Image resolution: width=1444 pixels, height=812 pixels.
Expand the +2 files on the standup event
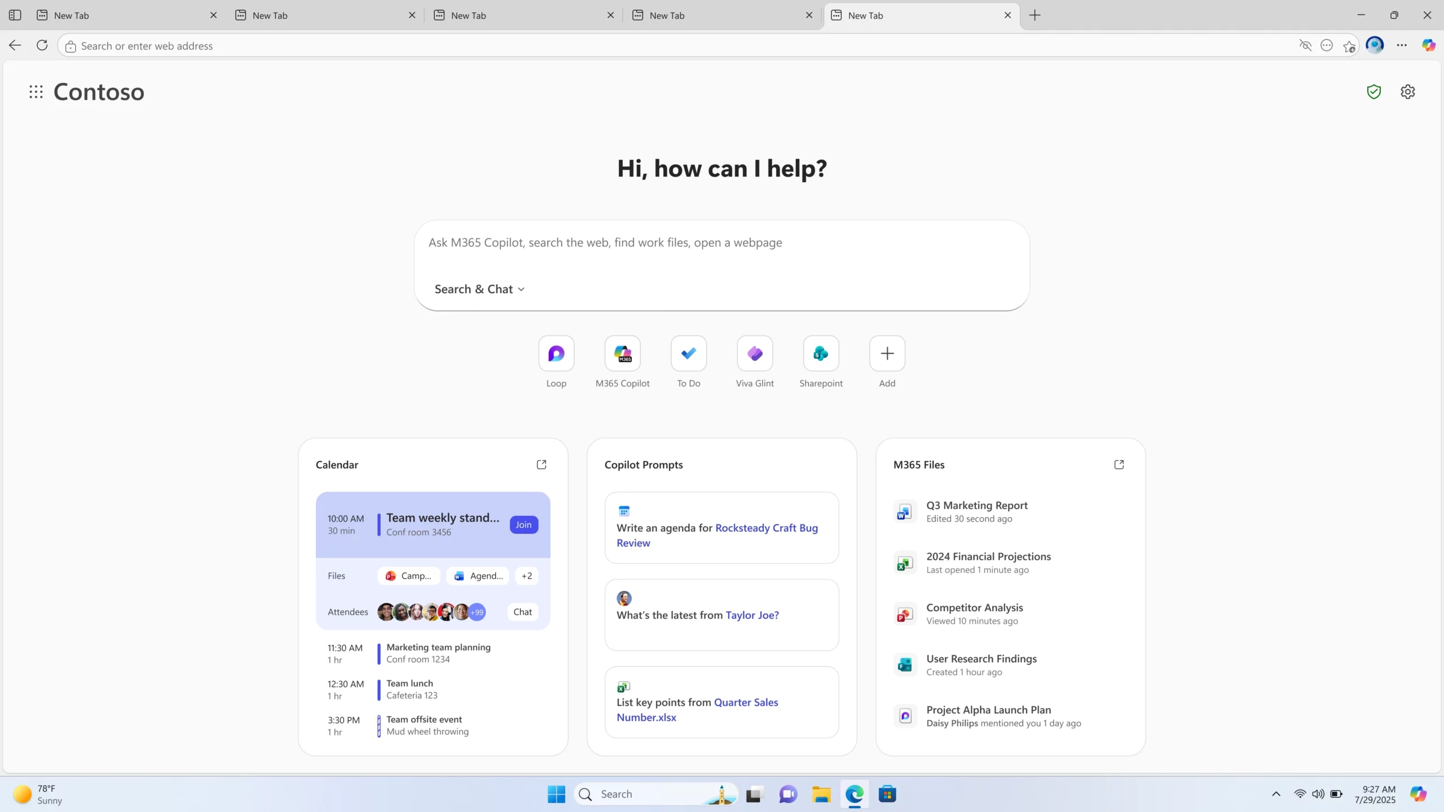(x=526, y=576)
